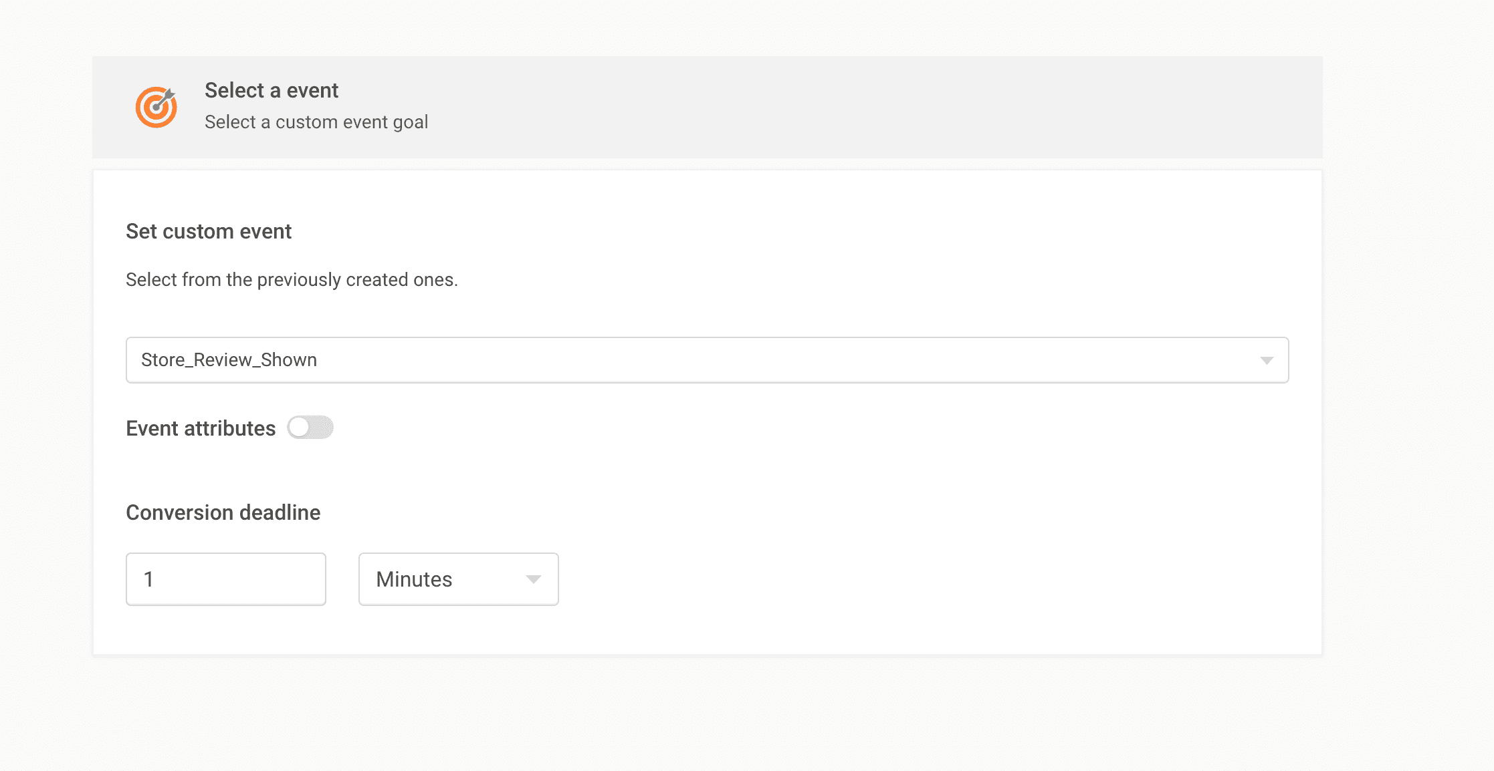Toggle the Event attributes switch
This screenshot has height=771, width=1494.
(x=310, y=428)
